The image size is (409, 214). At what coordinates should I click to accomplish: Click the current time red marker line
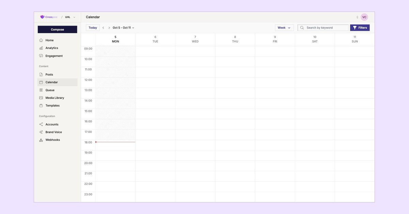coord(116,142)
